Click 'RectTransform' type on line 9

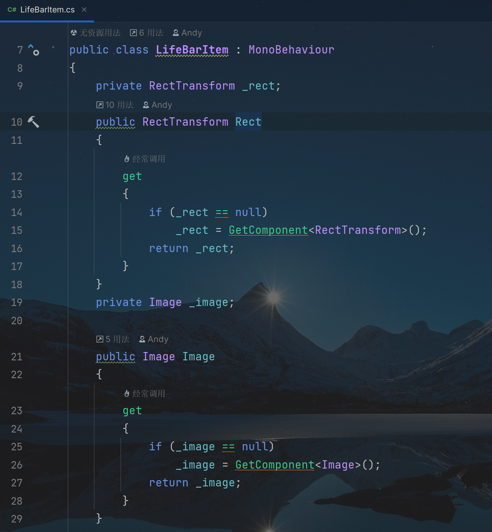(192, 86)
